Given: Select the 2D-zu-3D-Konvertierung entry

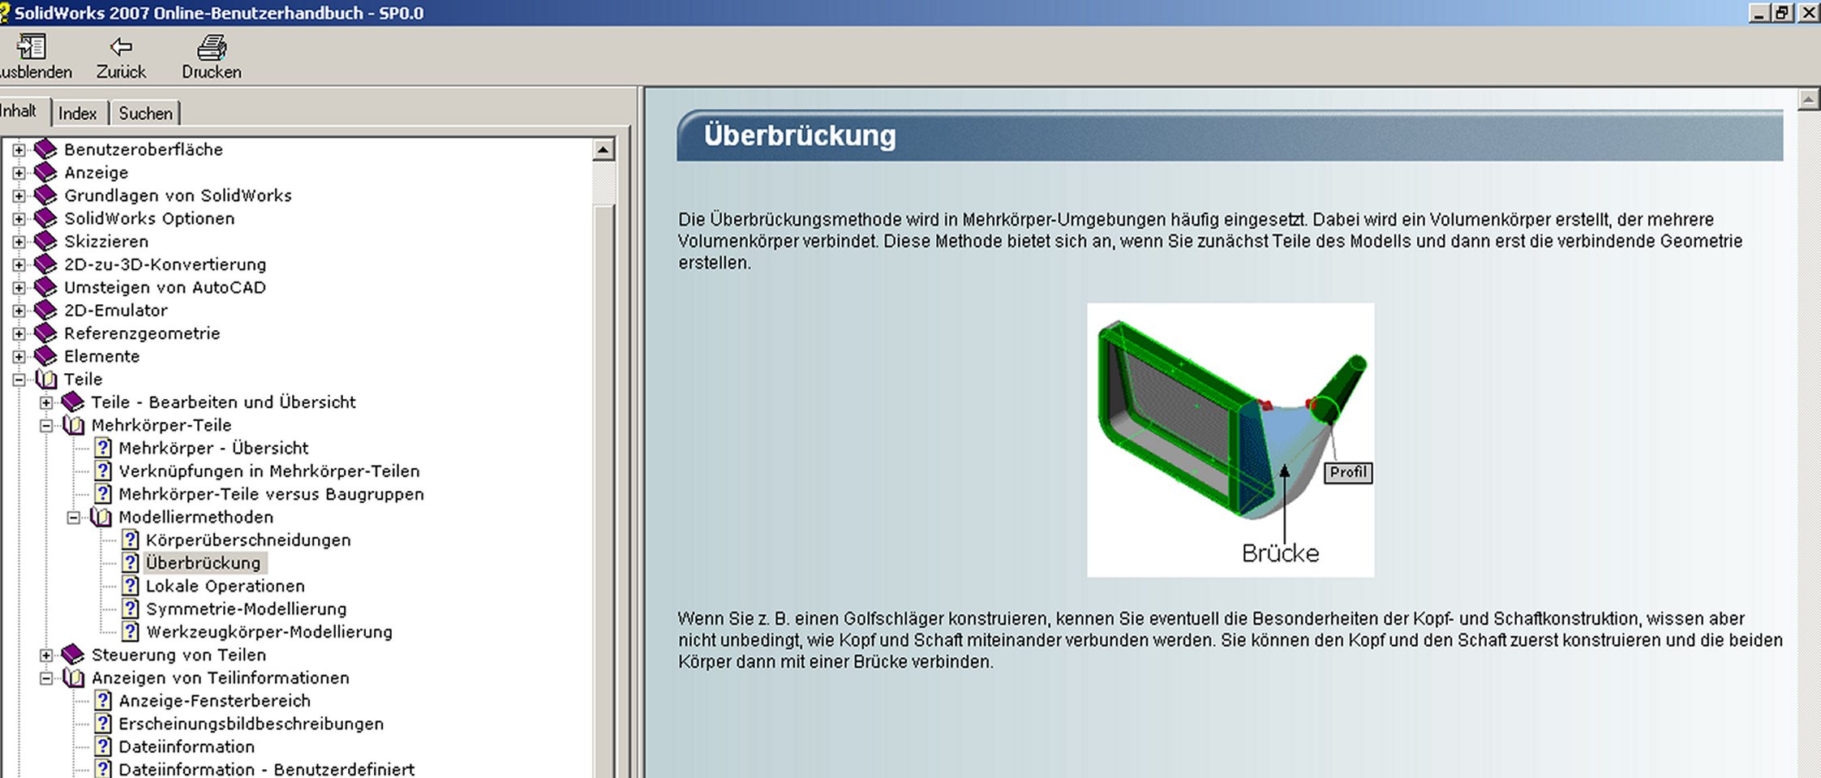Looking at the screenshot, I should pyautogui.click(x=165, y=264).
